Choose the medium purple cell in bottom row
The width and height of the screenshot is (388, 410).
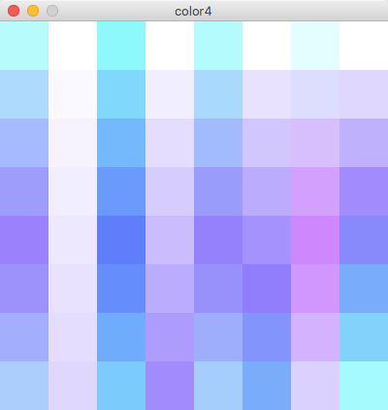click(x=170, y=386)
